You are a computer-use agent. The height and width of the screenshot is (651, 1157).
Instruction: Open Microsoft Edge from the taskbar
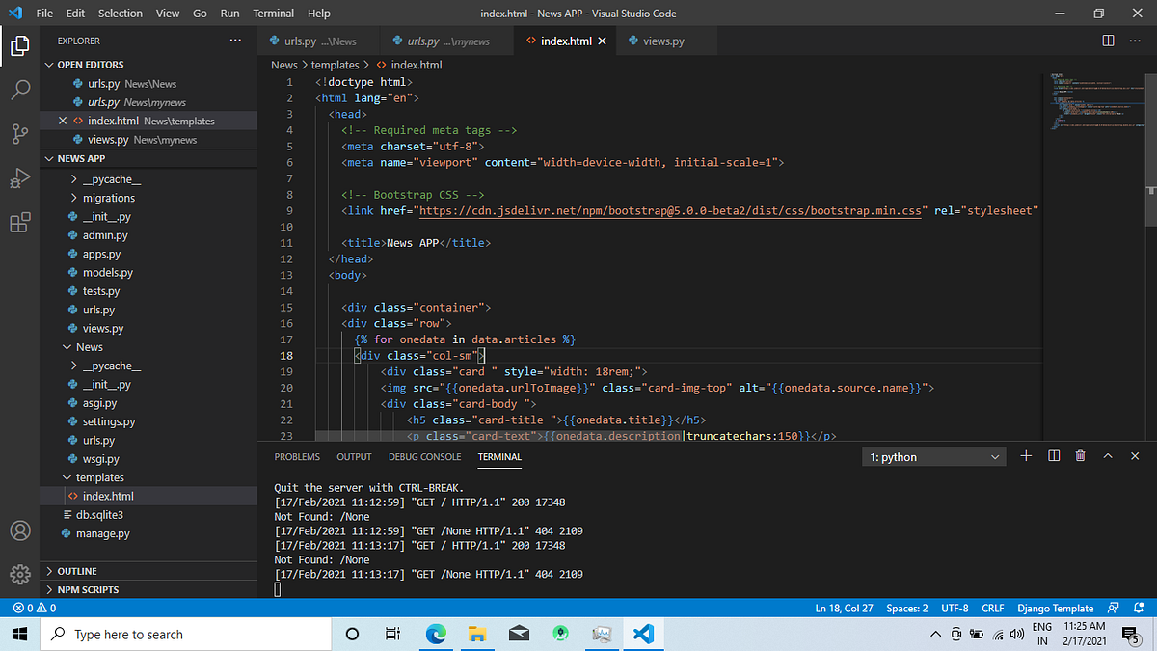click(437, 634)
